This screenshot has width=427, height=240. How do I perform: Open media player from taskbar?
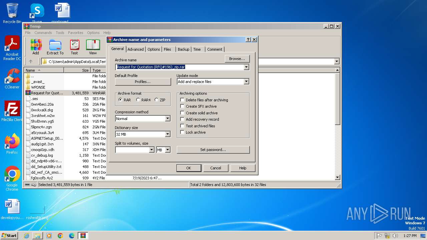(49, 236)
